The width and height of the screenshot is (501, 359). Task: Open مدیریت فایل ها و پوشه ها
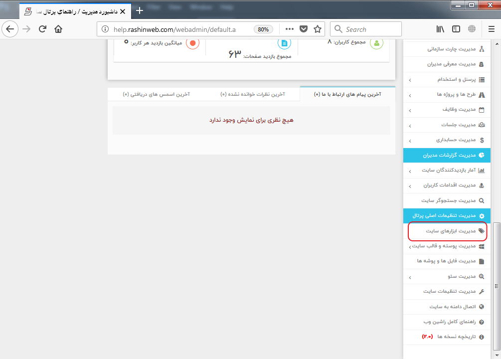coord(447,261)
